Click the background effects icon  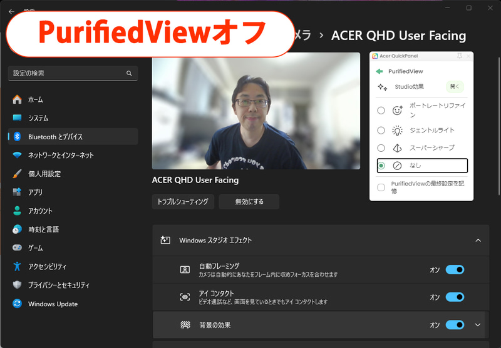pyautogui.click(x=185, y=325)
